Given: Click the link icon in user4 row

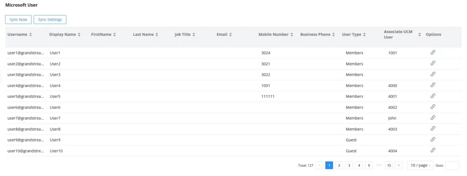Looking at the screenshot, I should [433, 85].
